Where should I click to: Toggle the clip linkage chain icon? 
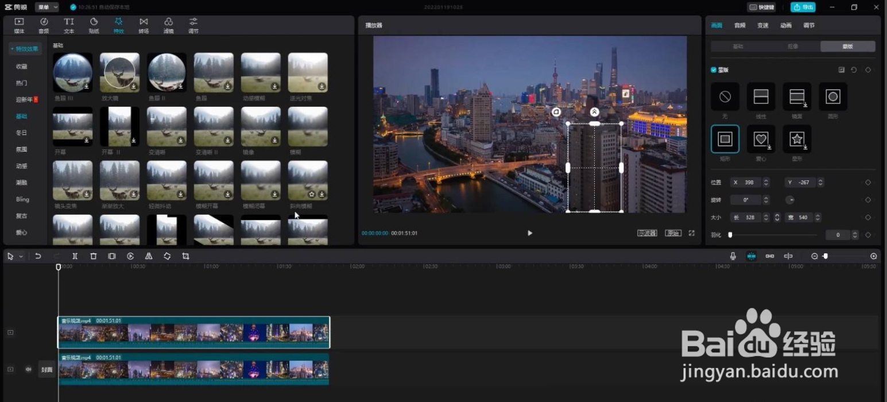coord(770,256)
